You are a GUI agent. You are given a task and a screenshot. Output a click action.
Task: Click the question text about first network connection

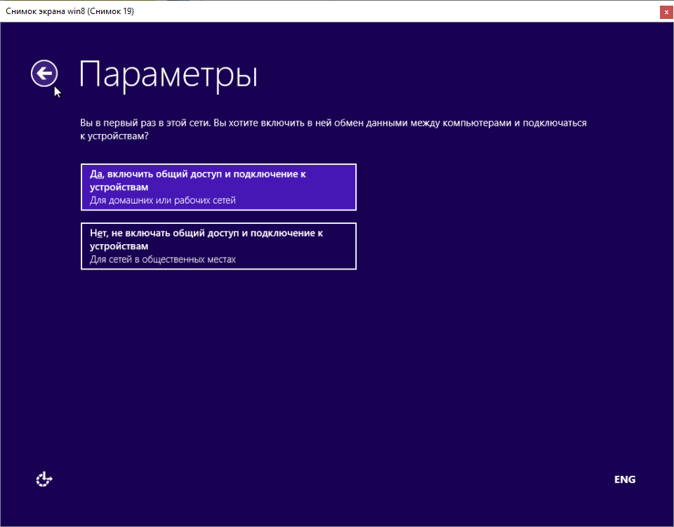click(333, 129)
